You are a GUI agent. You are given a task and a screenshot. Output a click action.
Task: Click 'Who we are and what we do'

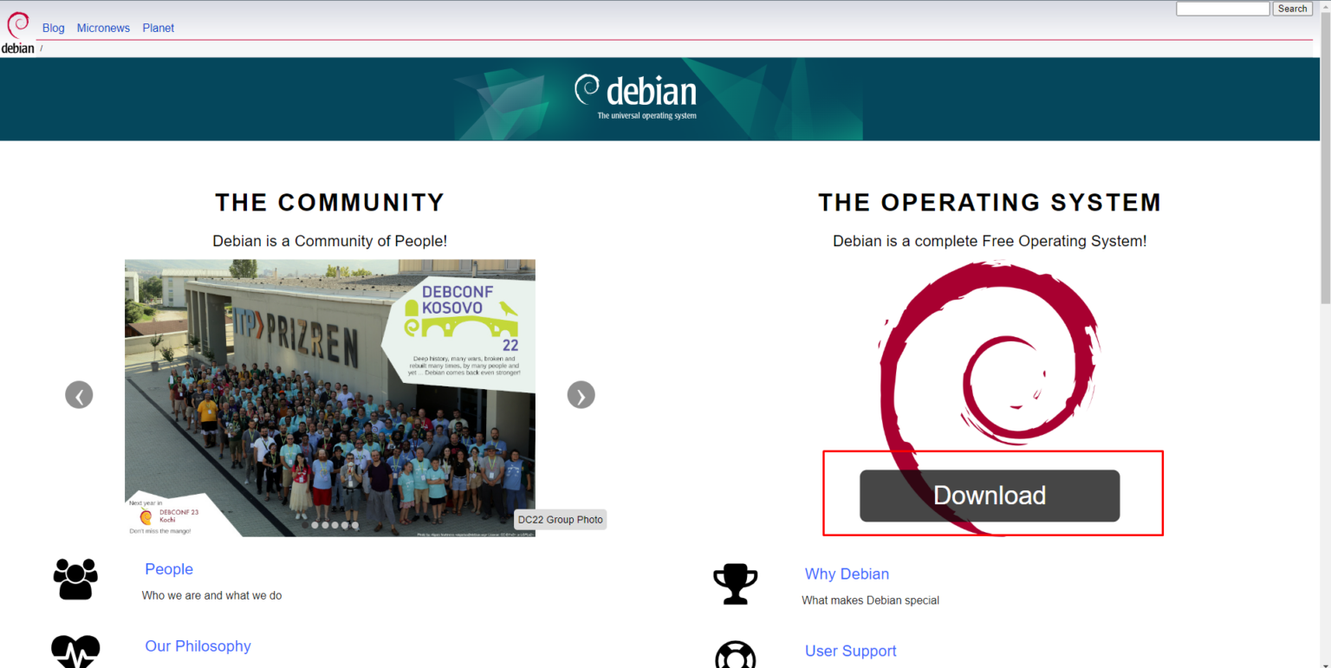click(211, 595)
